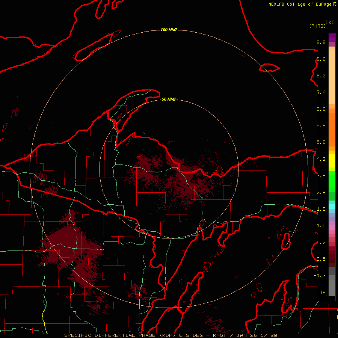The width and height of the screenshot is (338, 338).
Task: Select the 5.8 scale label
Action: tap(321, 126)
